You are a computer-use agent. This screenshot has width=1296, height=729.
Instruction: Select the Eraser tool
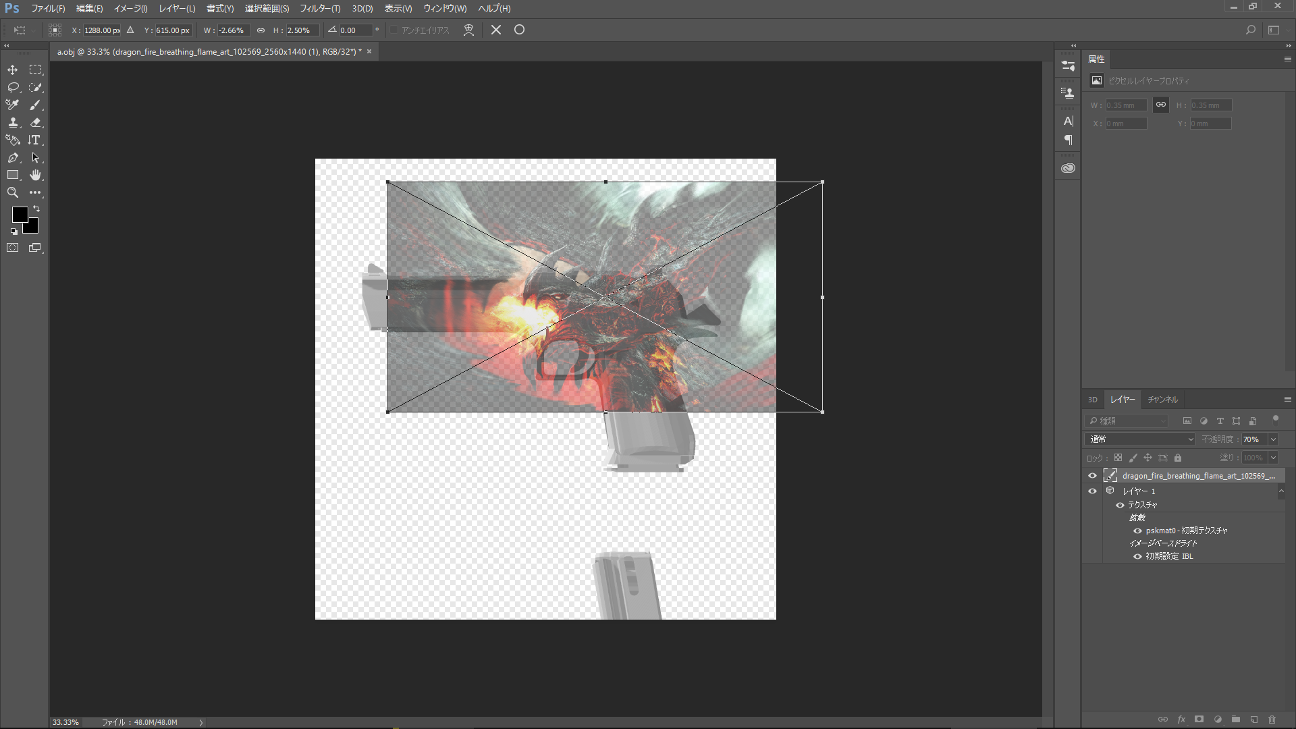[x=35, y=122]
